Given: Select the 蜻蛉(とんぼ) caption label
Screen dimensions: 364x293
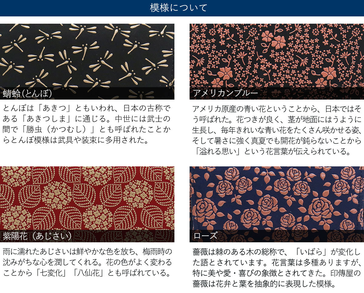Looking at the screenshot, I should 28,94.
